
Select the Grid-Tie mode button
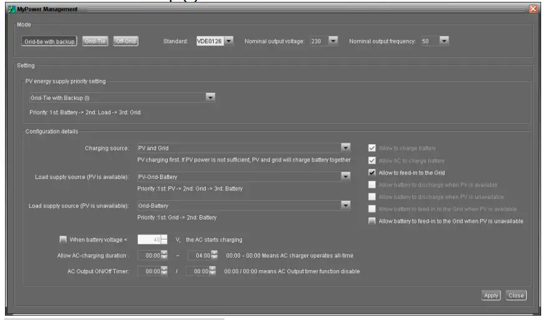[x=95, y=41]
